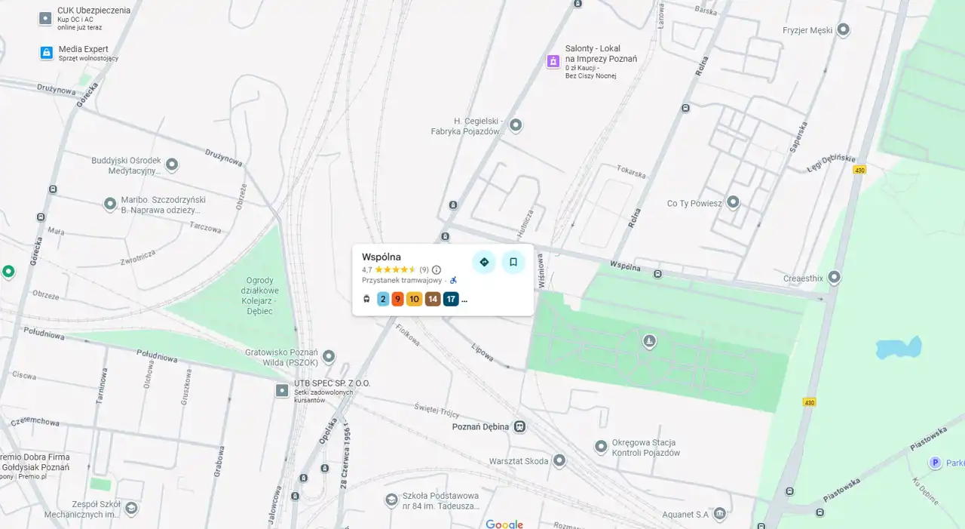Viewport: 965px width, 529px height.
Task: Click Co Ty Powiesz place pin
Action: 733,202
